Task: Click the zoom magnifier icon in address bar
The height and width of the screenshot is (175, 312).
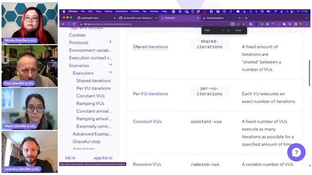Action: pos(233,24)
